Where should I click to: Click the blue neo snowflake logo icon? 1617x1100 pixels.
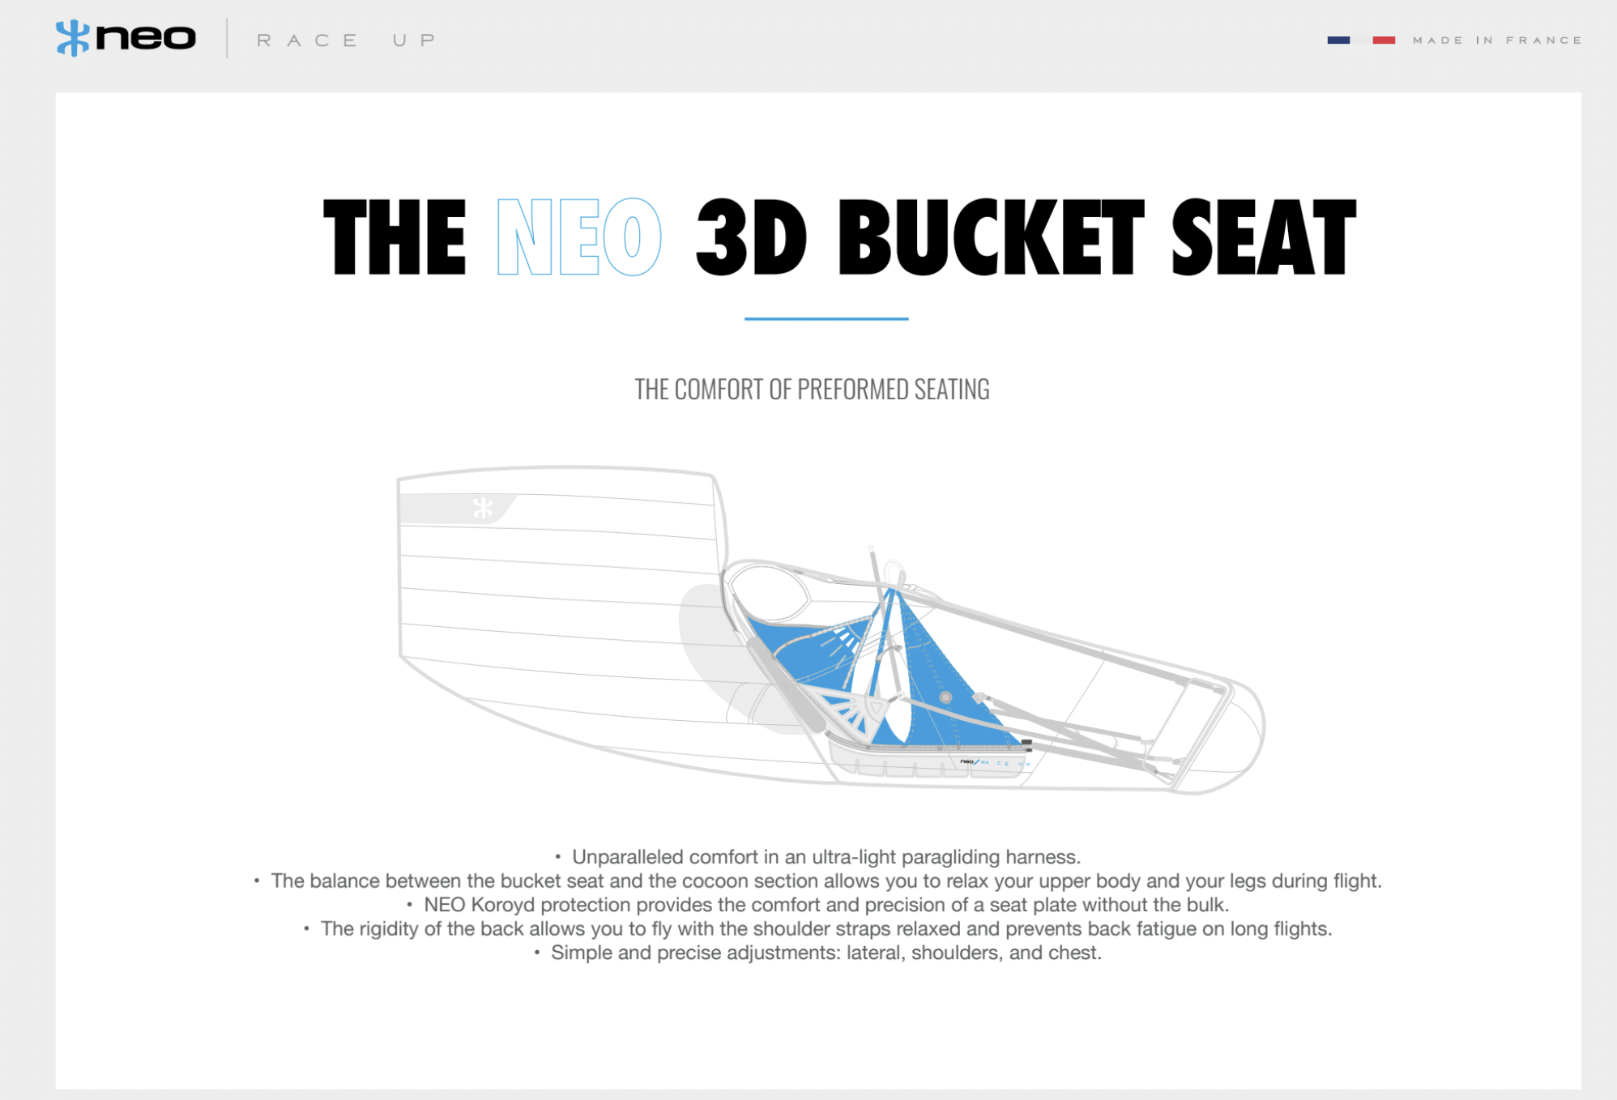pyautogui.click(x=72, y=38)
